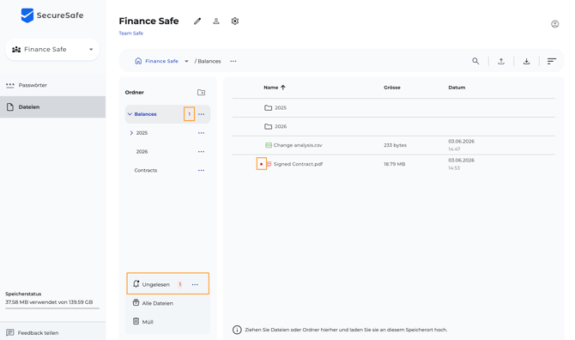Screen dimensions: 575x340
Task: Click the Datum column header
Action: pyautogui.click(x=457, y=88)
